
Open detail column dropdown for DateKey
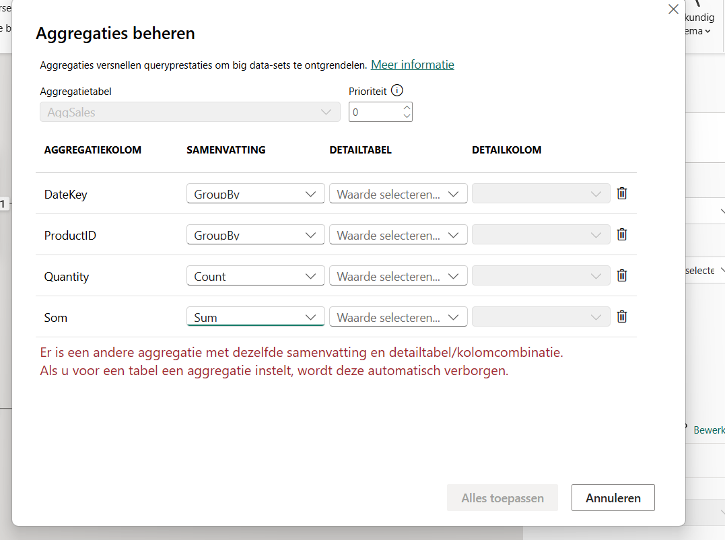pyautogui.click(x=541, y=194)
